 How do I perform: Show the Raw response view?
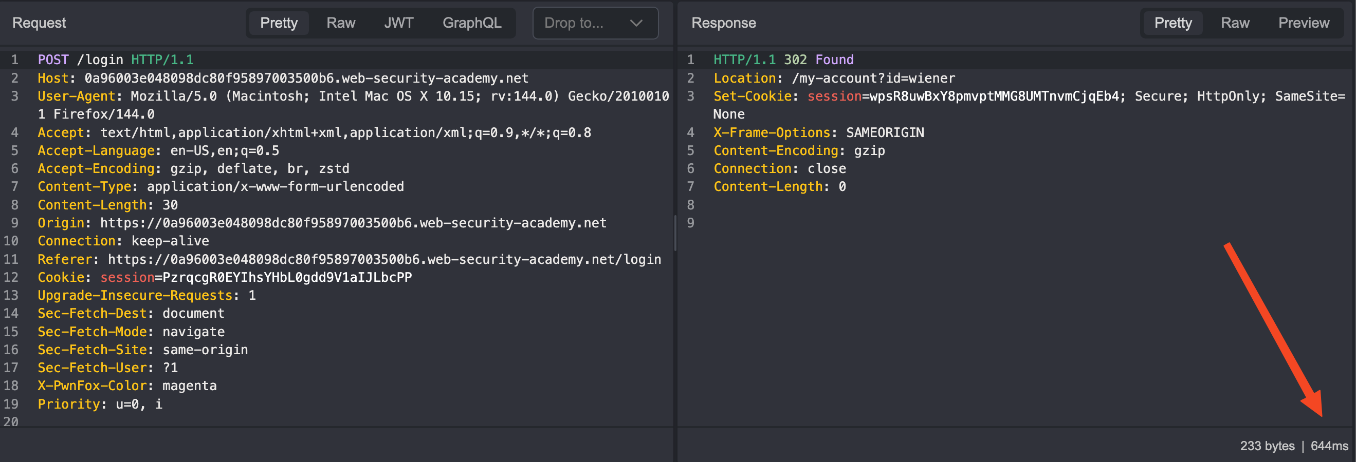pyautogui.click(x=1234, y=23)
